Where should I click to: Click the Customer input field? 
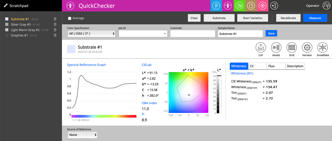pyautogui.click(x=193, y=34)
